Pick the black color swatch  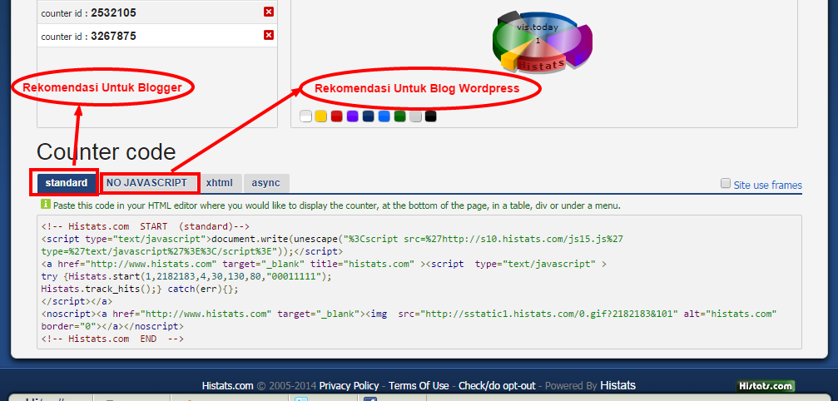tap(431, 116)
